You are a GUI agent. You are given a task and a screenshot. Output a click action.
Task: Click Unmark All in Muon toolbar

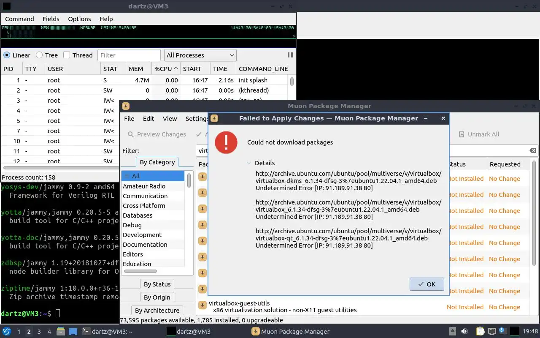tap(479, 134)
